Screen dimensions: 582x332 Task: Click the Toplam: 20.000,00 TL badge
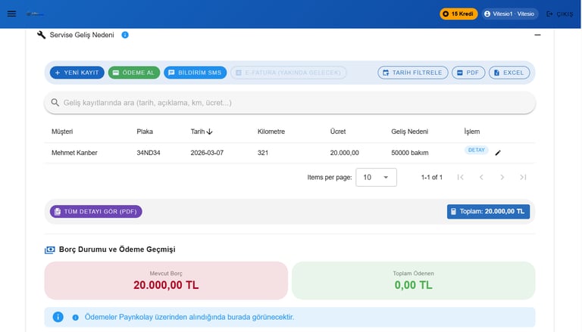click(488, 212)
